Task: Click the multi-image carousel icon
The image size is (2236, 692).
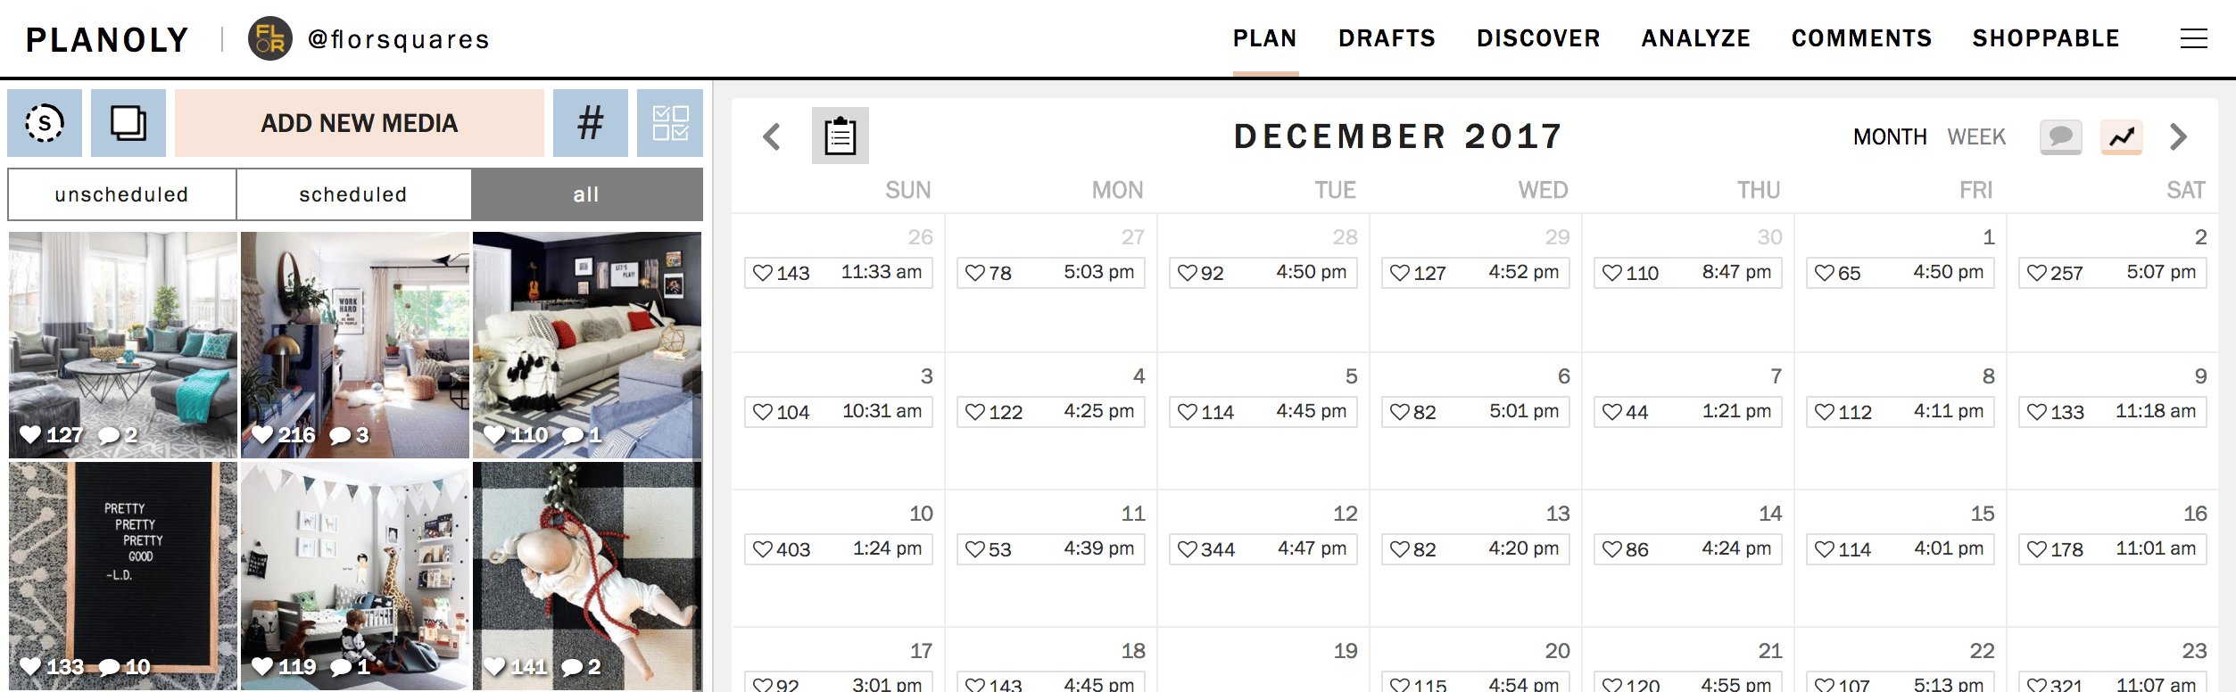Action: 128,123
